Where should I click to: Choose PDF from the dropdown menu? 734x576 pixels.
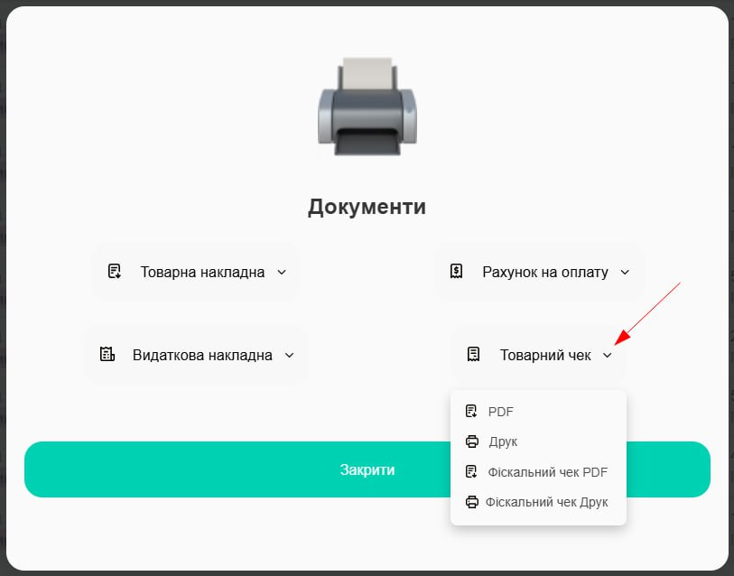[538, 412]
